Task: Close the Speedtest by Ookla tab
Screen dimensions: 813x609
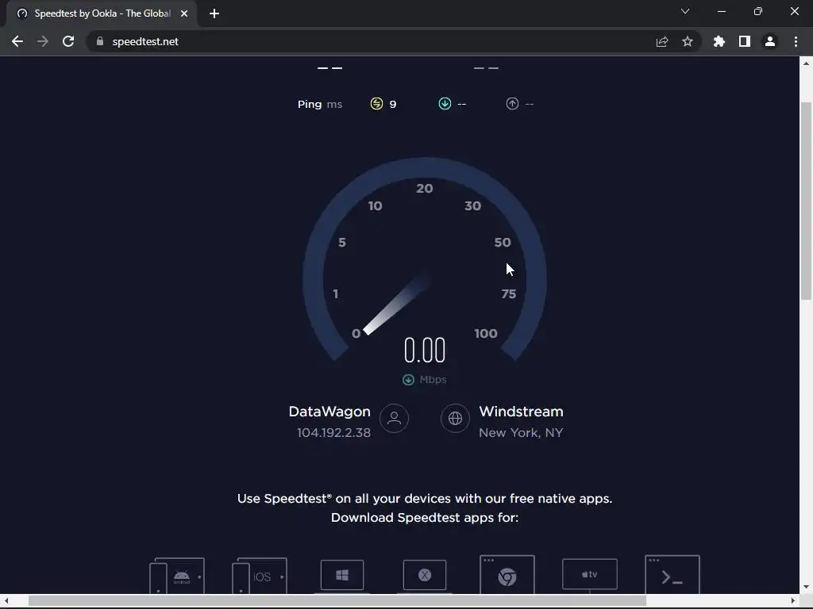Action: pyautogui.click(x=184, y=13)
